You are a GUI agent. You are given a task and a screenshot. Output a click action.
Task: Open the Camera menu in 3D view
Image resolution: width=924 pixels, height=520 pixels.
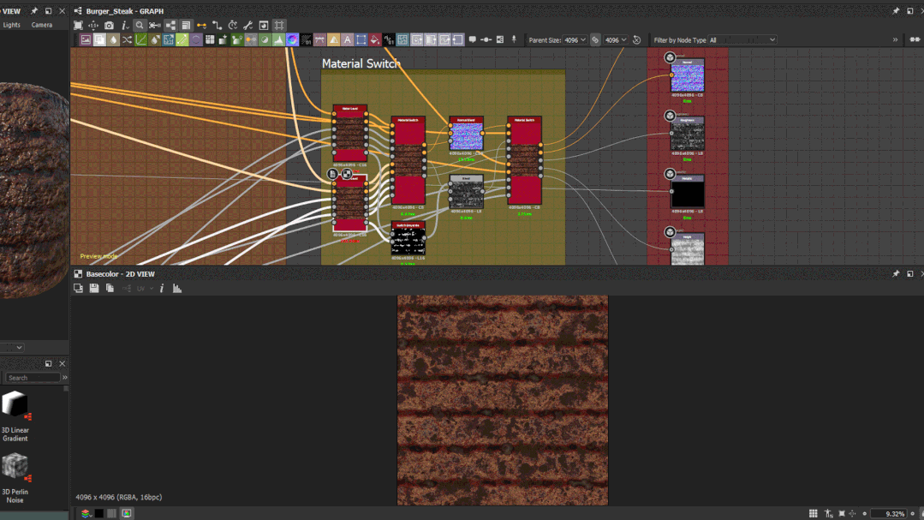point(41,25)
